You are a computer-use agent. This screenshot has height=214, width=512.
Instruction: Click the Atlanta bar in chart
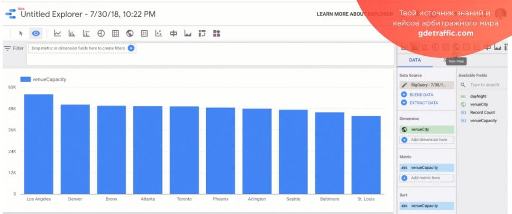pyautogui.click(x=147, y=150)
